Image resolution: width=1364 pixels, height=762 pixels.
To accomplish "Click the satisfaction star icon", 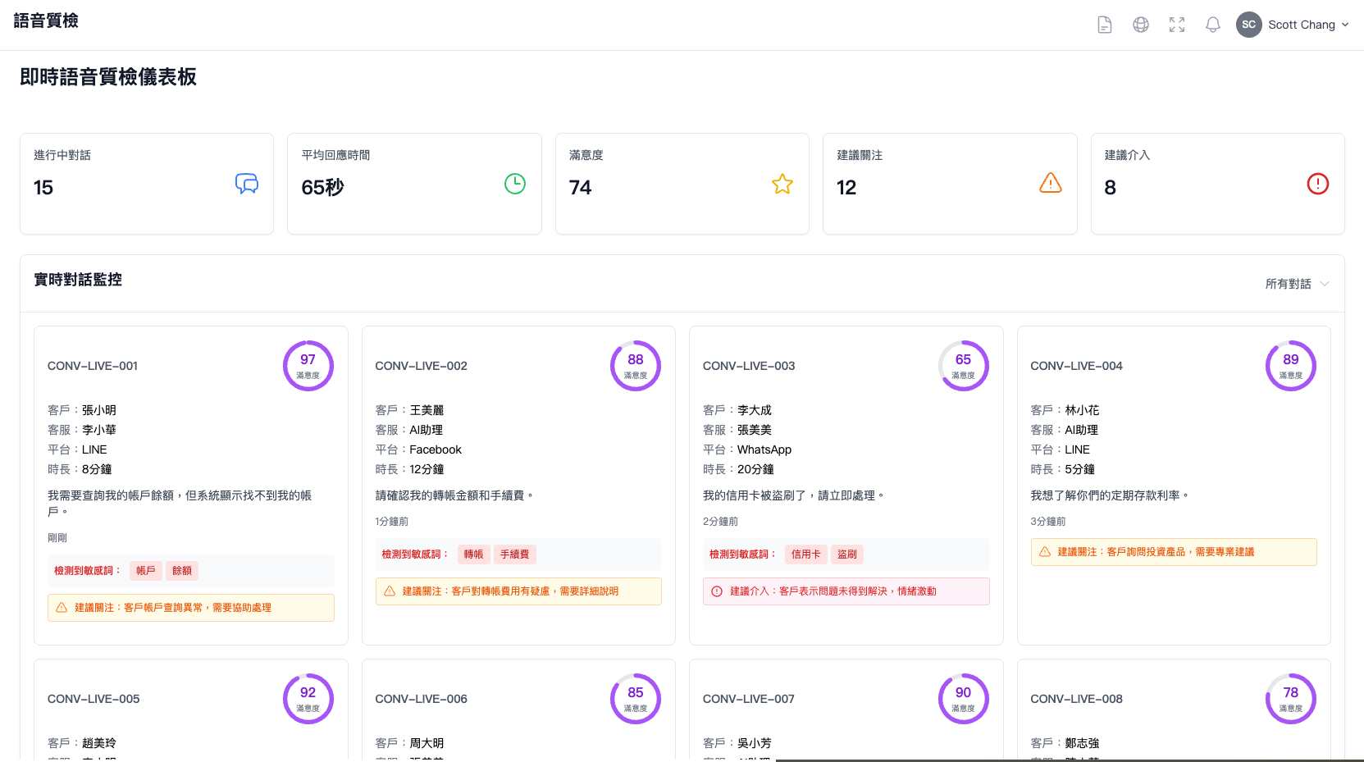I will tap(782, 184).
